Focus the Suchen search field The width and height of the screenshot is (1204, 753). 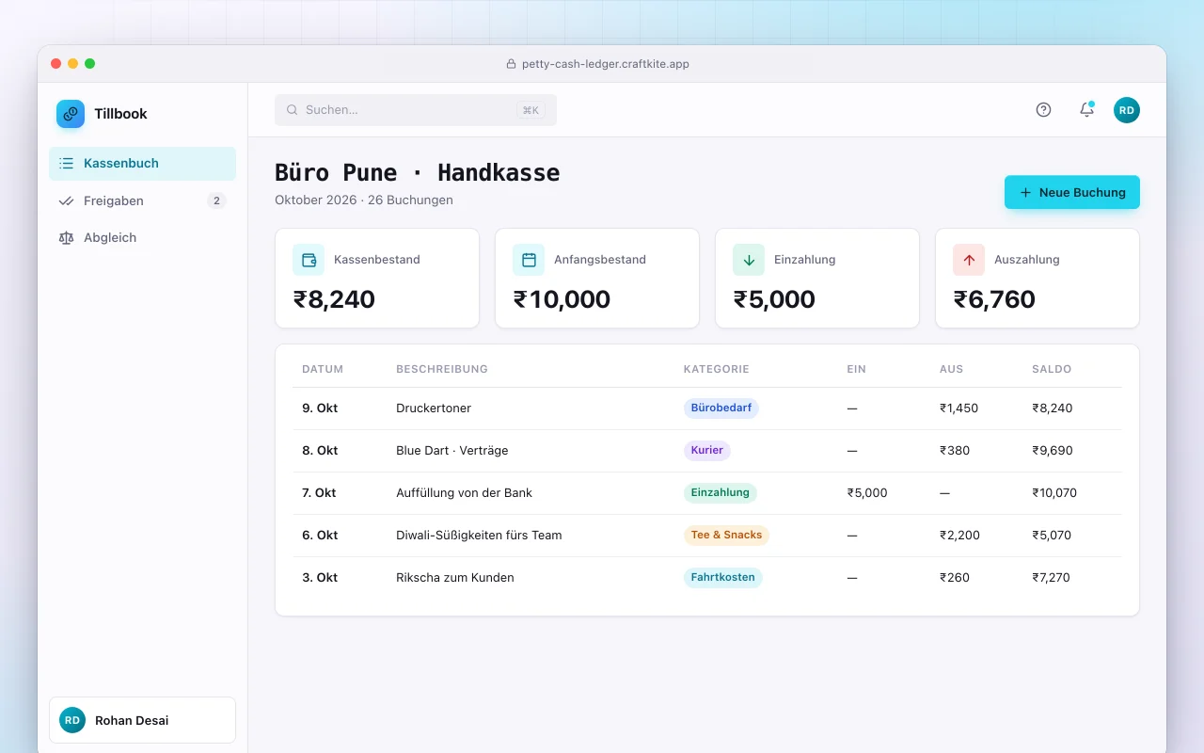[416, 110]
